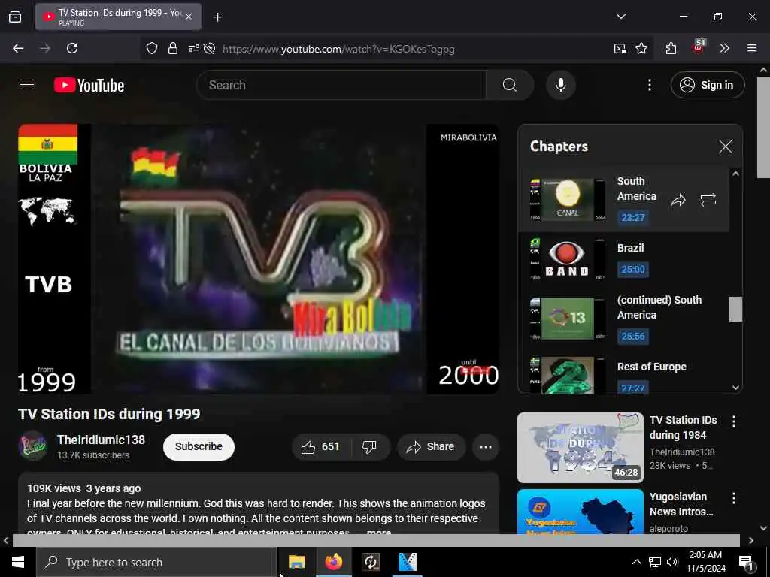This screenshot has height=577, width=770.
Task: Open more actions ellipsis under video
Action: (x=485, y=446)
